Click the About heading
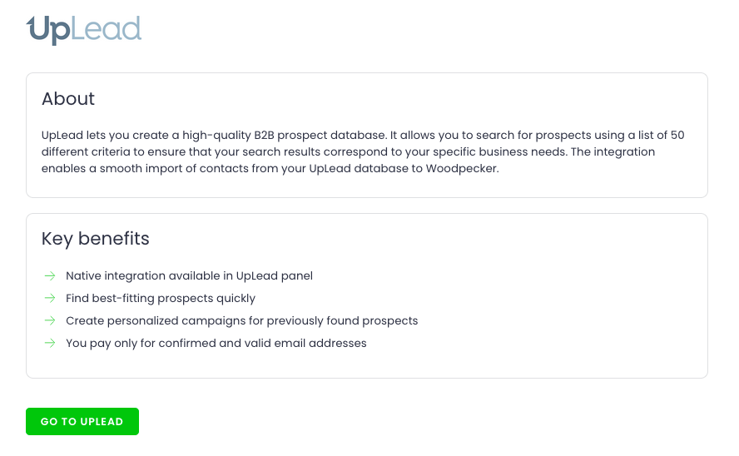Viewport: 739px width, 456px height. pos(68,99)
